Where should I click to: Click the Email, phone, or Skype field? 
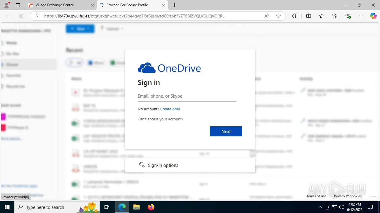click(x=187, y=96)
